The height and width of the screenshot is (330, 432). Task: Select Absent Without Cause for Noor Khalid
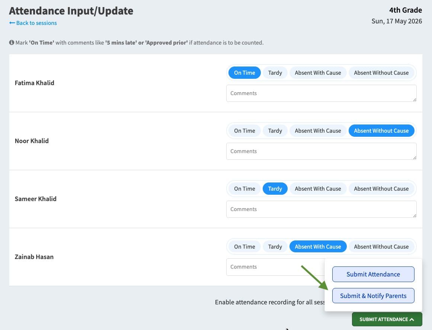381,131
